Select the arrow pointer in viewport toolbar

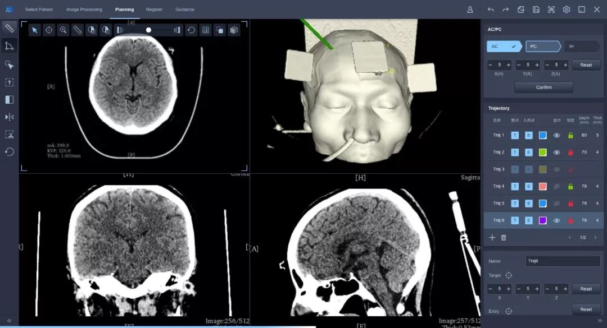coord(34,30)
